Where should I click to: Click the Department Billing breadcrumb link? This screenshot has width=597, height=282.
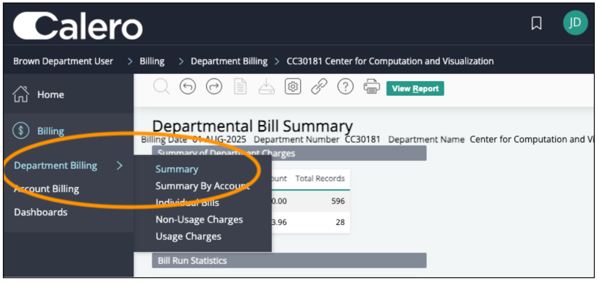tap(229, 61)
